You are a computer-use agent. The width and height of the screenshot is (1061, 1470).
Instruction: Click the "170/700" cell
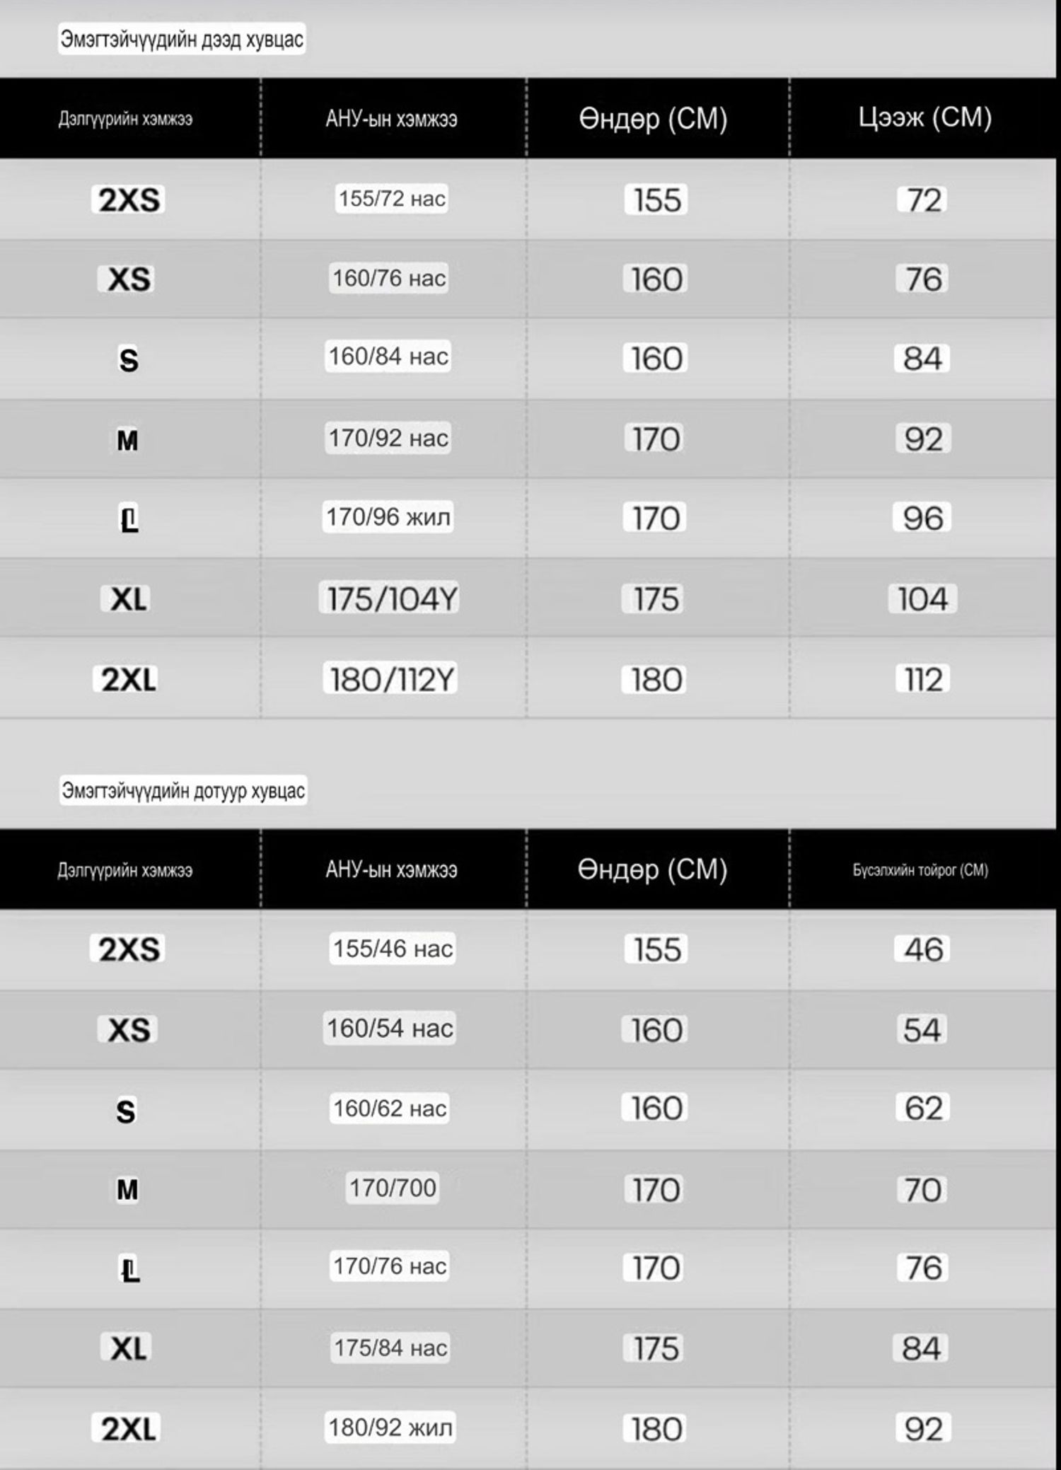393,1188
